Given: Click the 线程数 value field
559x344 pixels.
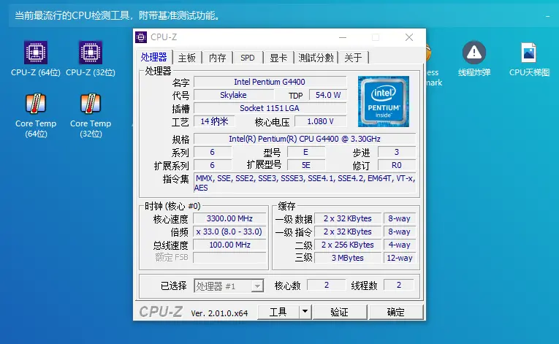Looking at the screenshot, I should [399, 285].
